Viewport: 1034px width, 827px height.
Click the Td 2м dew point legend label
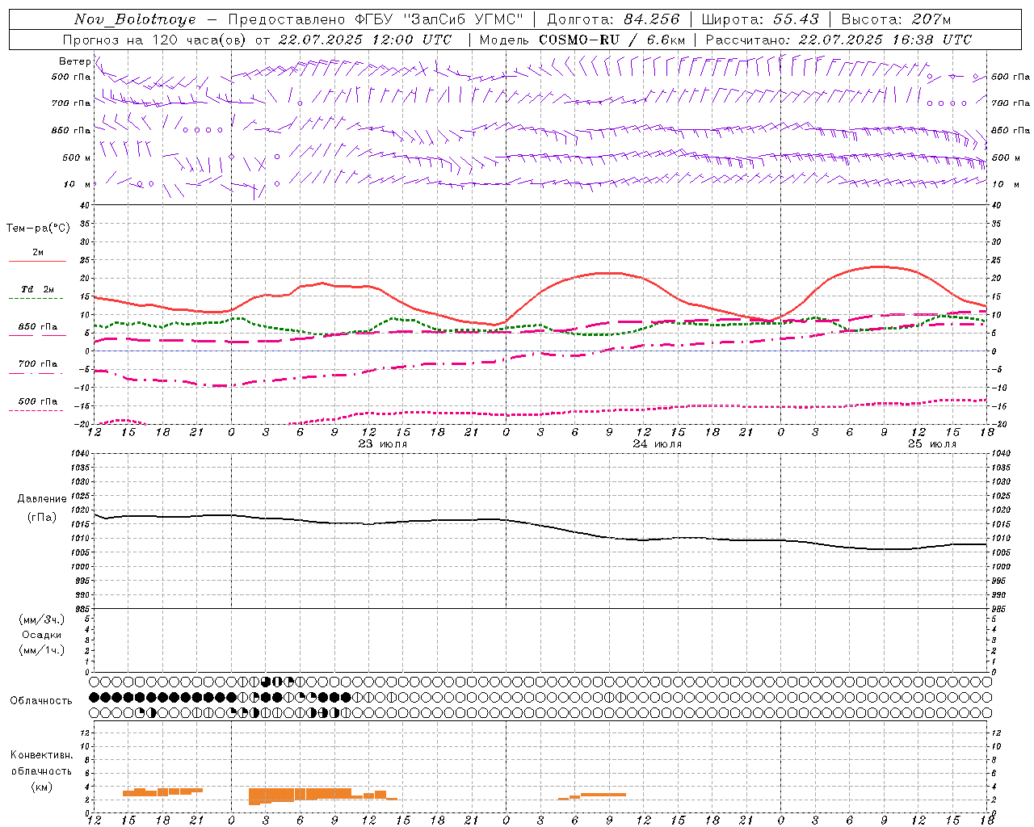click(38, 289)
